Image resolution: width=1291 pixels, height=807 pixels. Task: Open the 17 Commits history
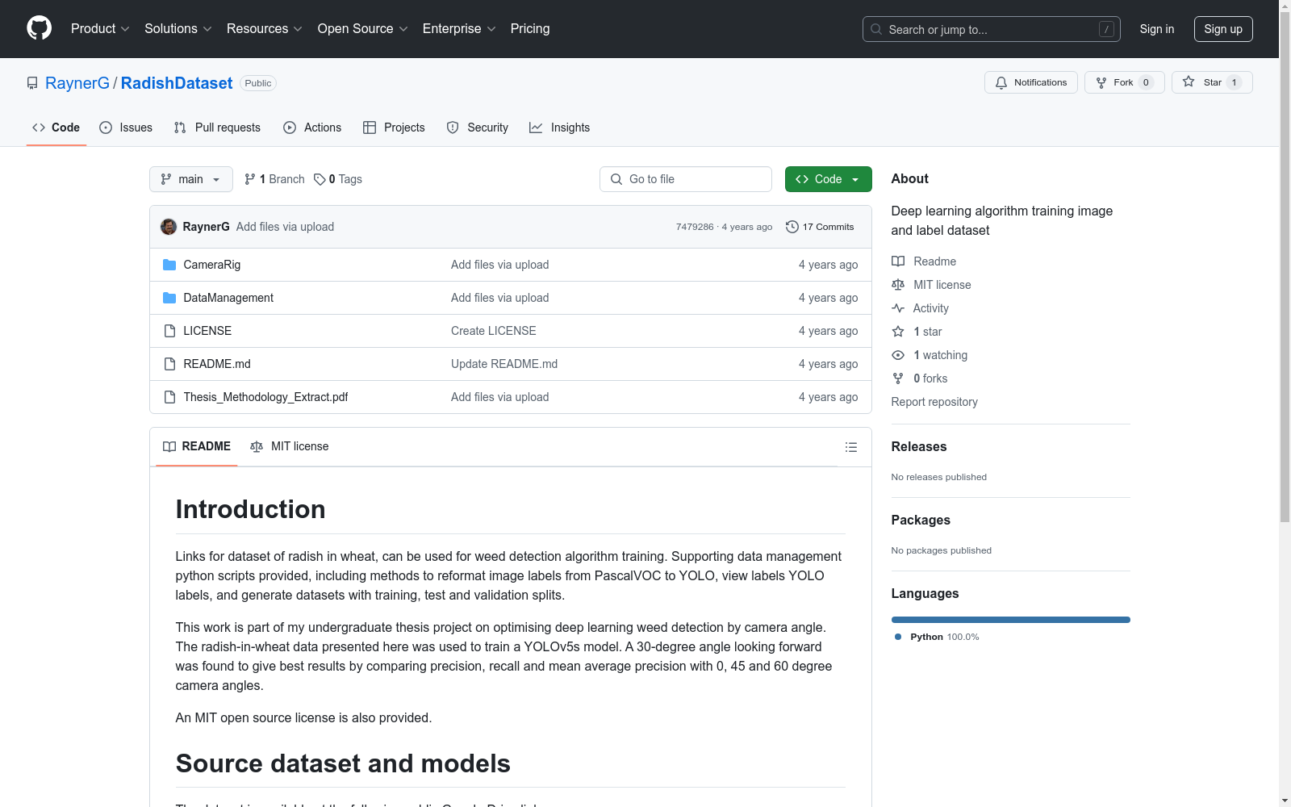820,227
